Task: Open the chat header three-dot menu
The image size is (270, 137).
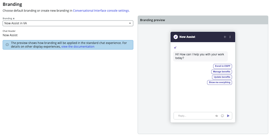Action: pyautogui.click(x=230, y=37)
